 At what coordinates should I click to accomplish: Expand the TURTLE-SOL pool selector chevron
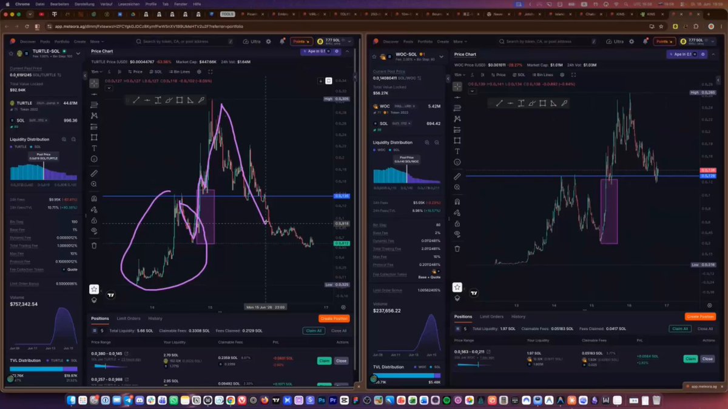(x=78, y=53)
